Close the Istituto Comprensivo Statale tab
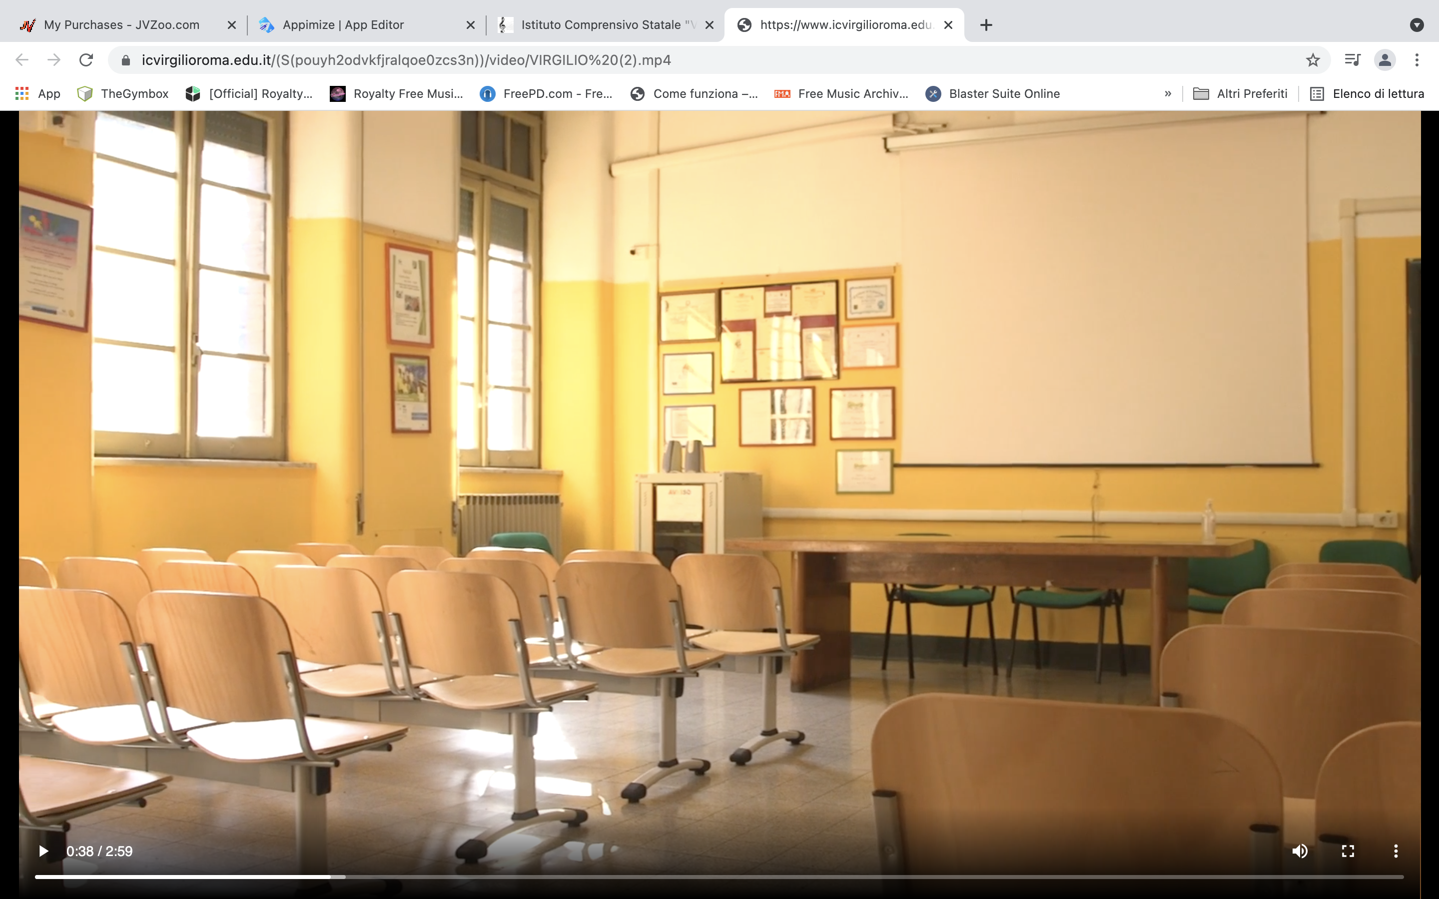Image resolution: width=1439 pixels, height=899 pixels. [x=710, y=25]
